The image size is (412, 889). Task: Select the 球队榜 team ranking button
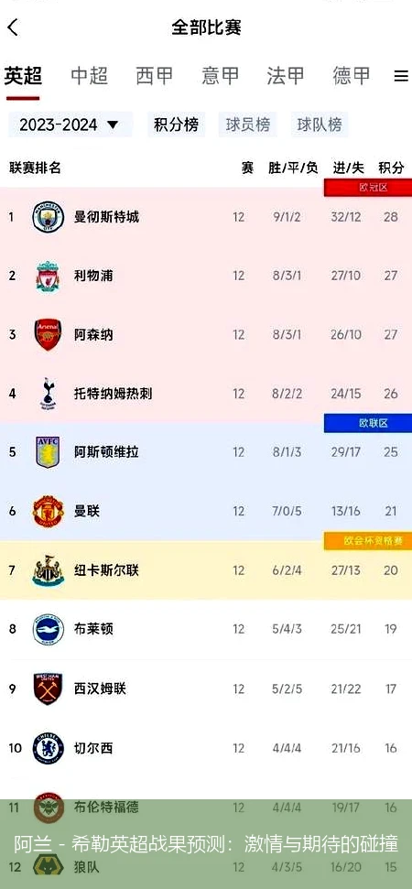(320, 125)
